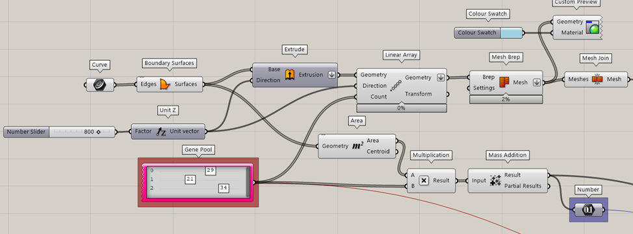The width and height of the screenshot is (633, 234).
Task: Click the Mesh Brep Mesh output arrow
Action: click(x=537, y=82)
